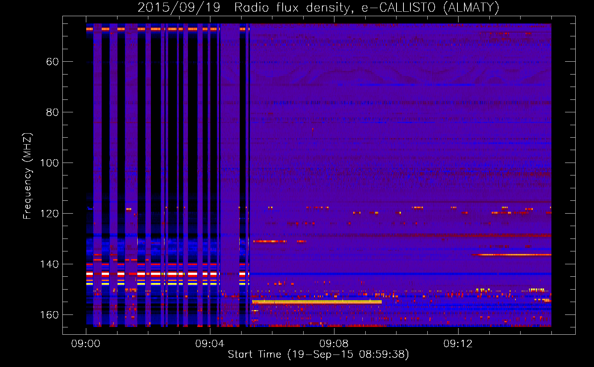Click the plot title '2015/09/19 Radio flux density, e-CALLISTO (ALMATY)'
594x367 pixels.
coord(318,7)
